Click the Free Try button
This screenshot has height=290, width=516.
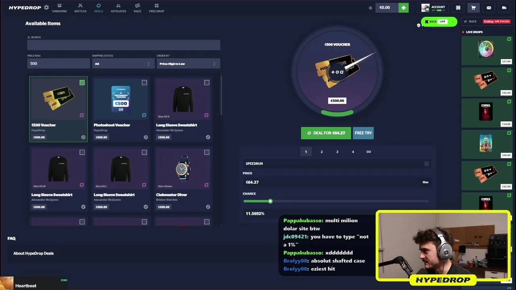point(363,133)
